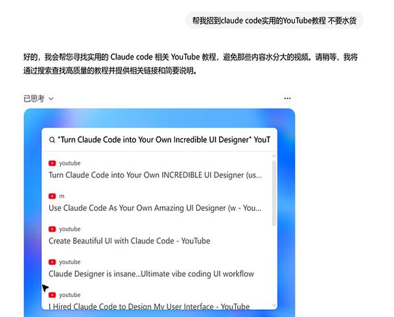Image resolution: width=394 pixels, height=317 pixels.
Task: Click the search query field in preview
Action: point(159,140)
